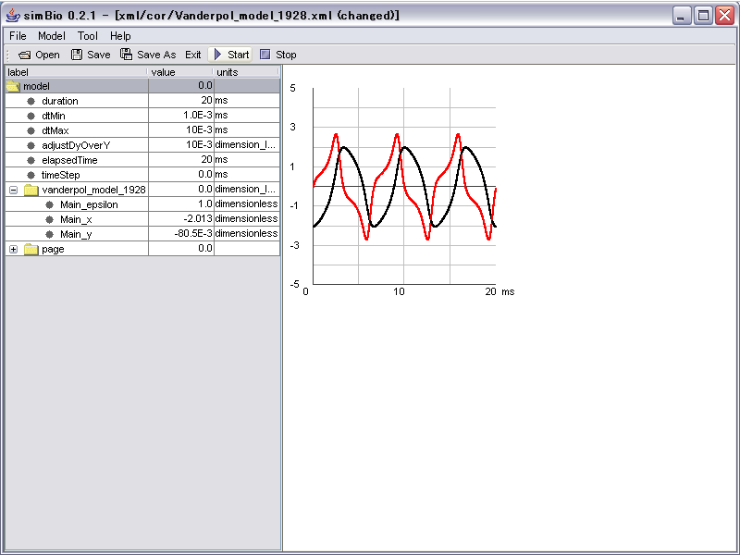Image resolution: width=740 pixels, height=555 pixels.
Task: Select the duration value cell
Action: [180, 101]
